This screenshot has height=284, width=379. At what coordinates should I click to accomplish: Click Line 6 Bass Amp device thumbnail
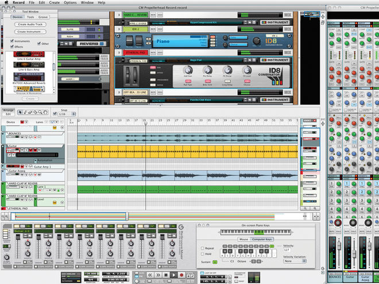(x=29, y=64)
